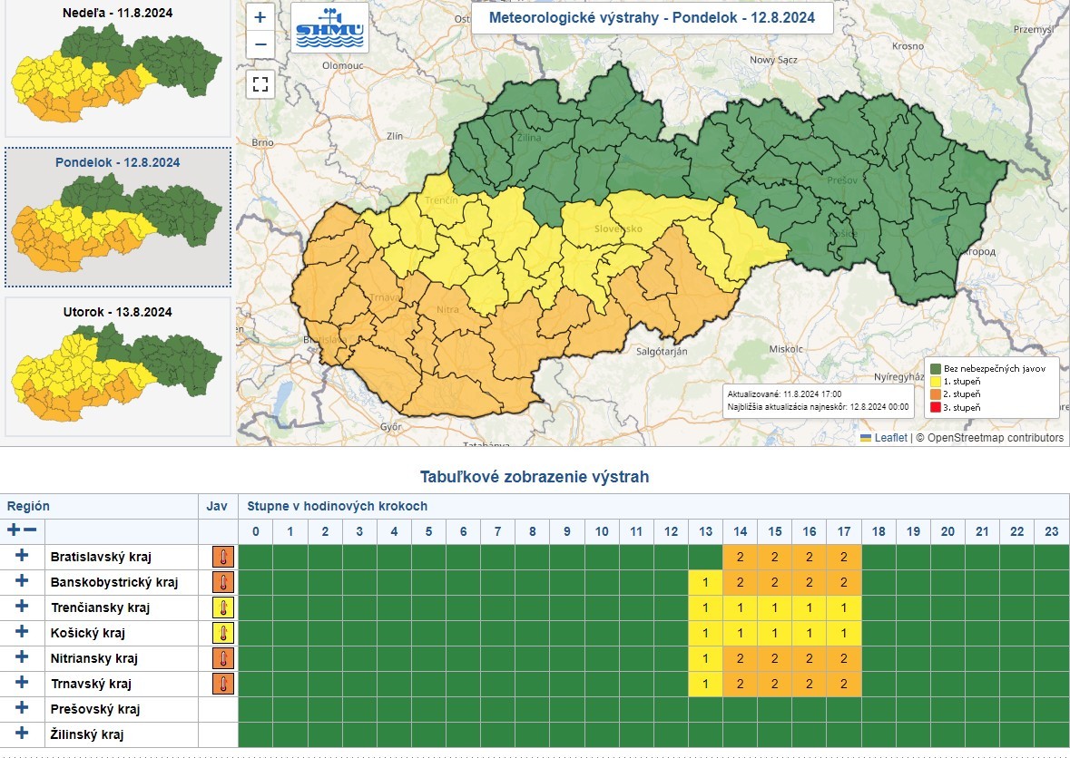Expand the Košický kraj row
The height and width of the screenshot is (758, 1070).
pyautogui.click(x=22, y=631)
